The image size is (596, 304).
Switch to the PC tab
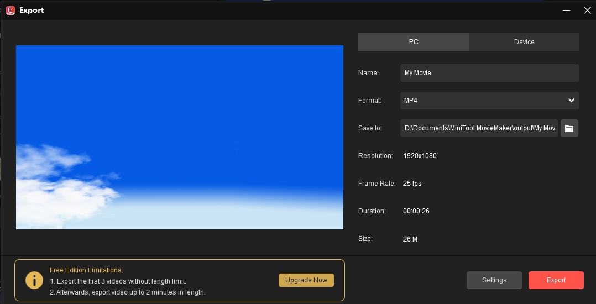point(414,42)
